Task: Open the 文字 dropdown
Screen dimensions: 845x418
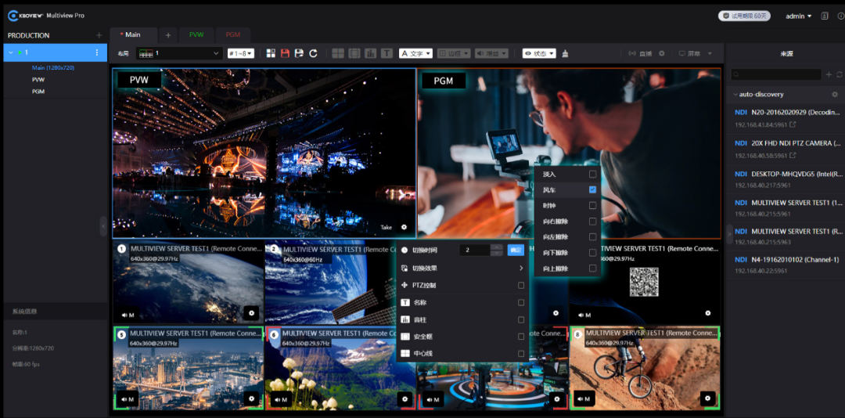Action: (415, 53)
